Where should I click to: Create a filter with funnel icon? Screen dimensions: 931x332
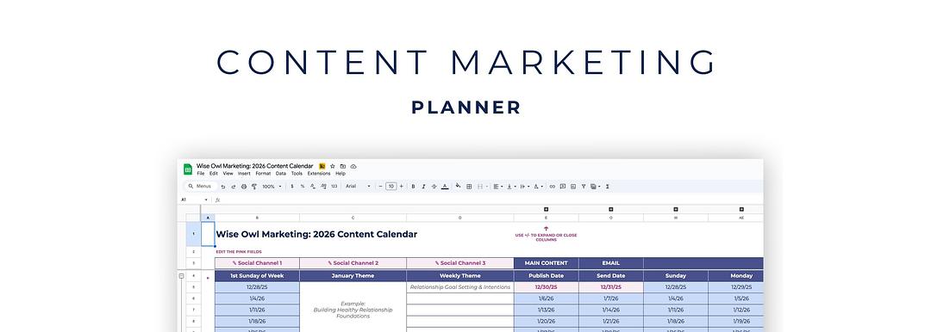[584, 186]
